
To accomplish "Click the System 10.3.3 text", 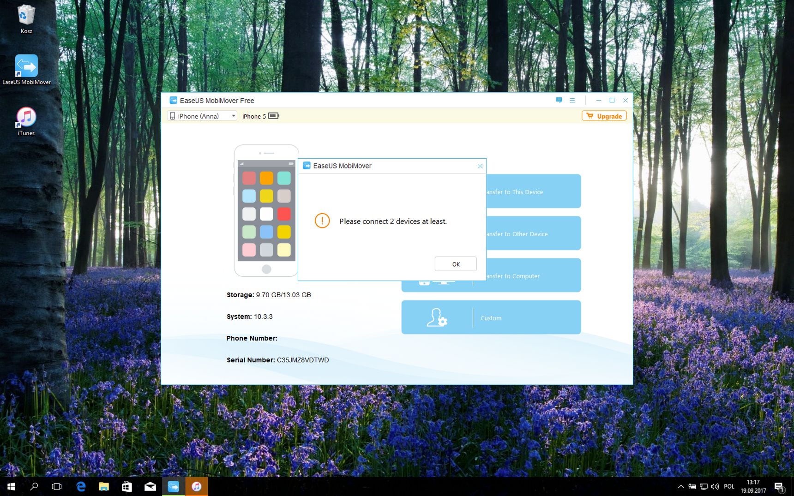I will (x=250, y=317).
